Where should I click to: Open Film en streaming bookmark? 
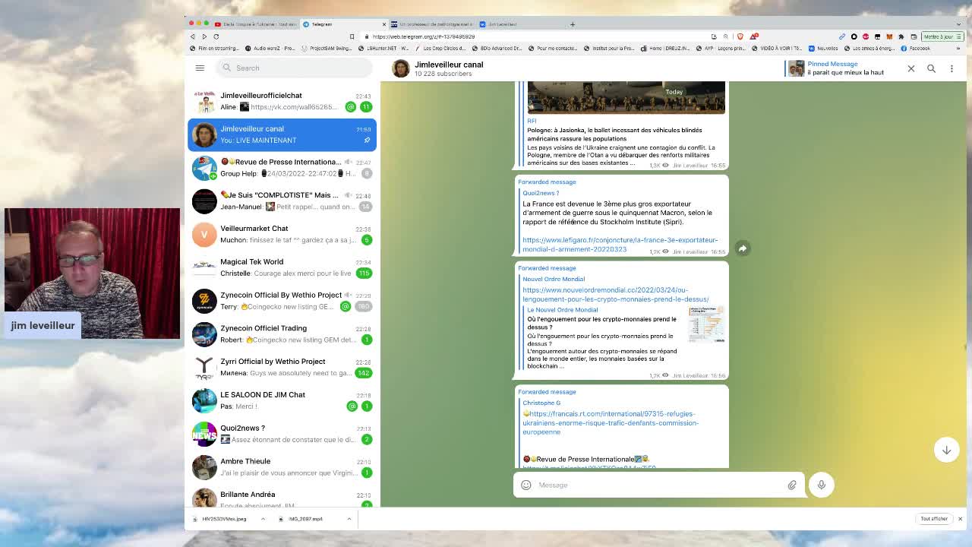pyautogui.click(x=214, y=48)
